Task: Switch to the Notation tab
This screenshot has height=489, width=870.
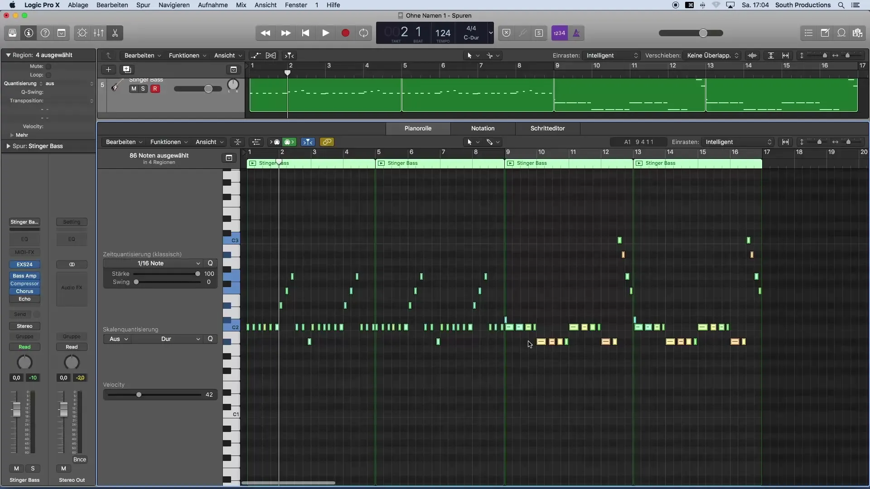Action: 483,129
